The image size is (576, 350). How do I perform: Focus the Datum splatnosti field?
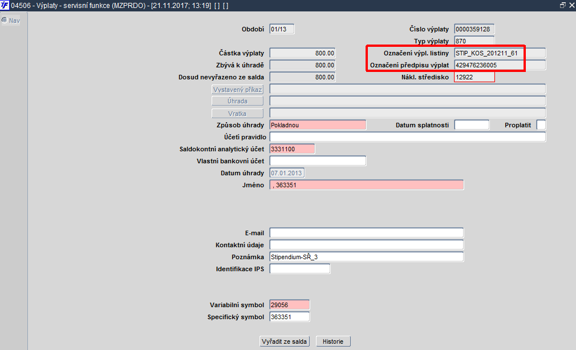pyautogui.click(x=472, y=125)
